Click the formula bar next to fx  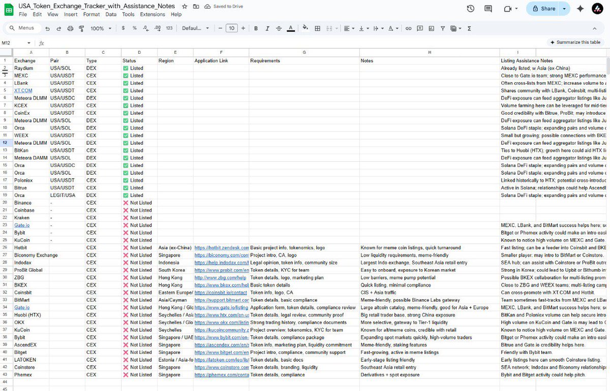pyautogui.click(x=295, y=43)
